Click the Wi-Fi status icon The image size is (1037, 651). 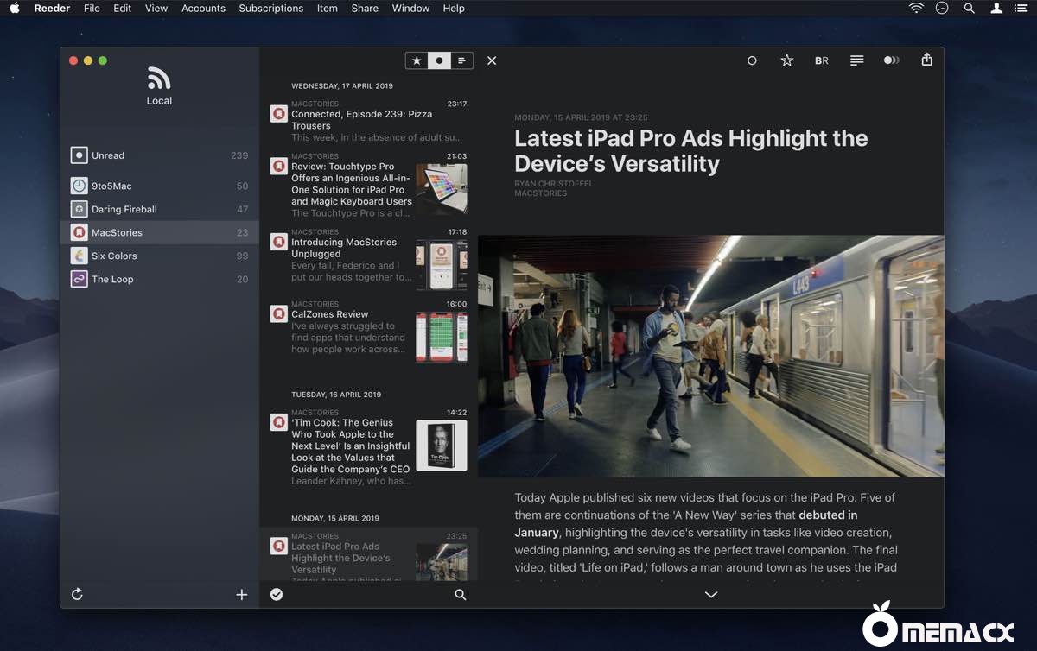[x=915, y=8]
